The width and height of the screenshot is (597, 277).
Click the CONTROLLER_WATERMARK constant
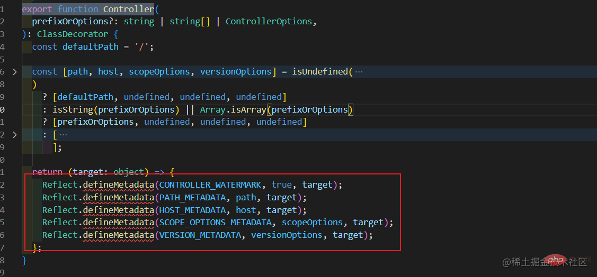coord(210,185)
